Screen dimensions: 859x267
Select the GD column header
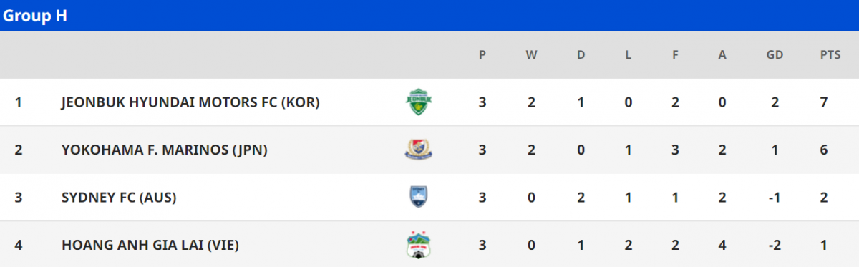775,55
